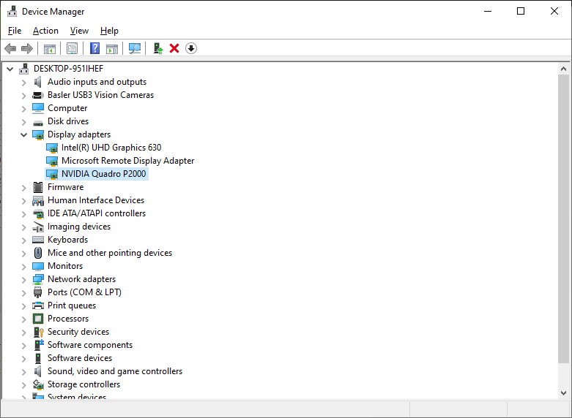The image size is (572, 418).
Task: Collapse the DESKTOP-951IHEF root node
Action: (10, 69)
